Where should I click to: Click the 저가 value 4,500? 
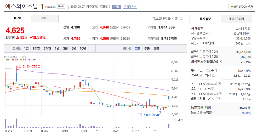[x=104, y=38]
